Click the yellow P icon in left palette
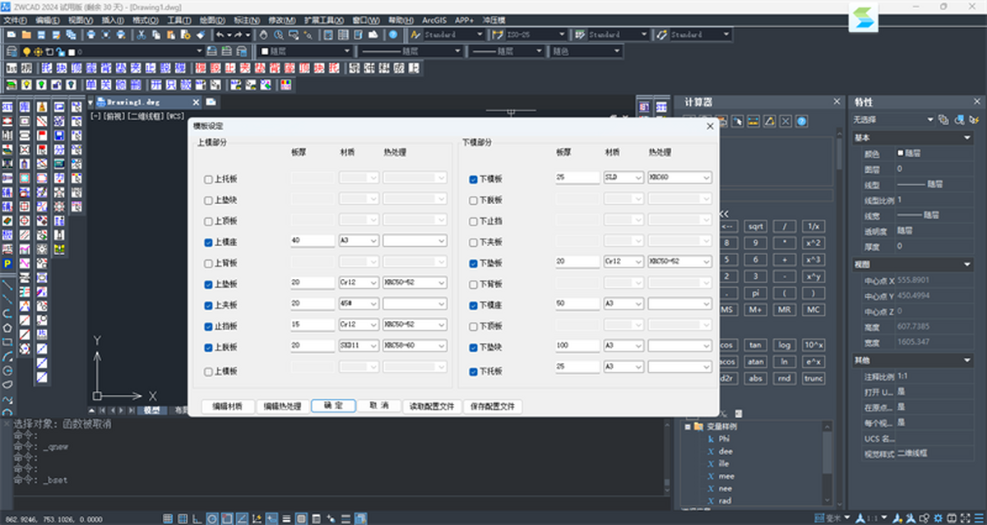Image resolution: width=987 pixels, height=525 pixels. (7, 263)
